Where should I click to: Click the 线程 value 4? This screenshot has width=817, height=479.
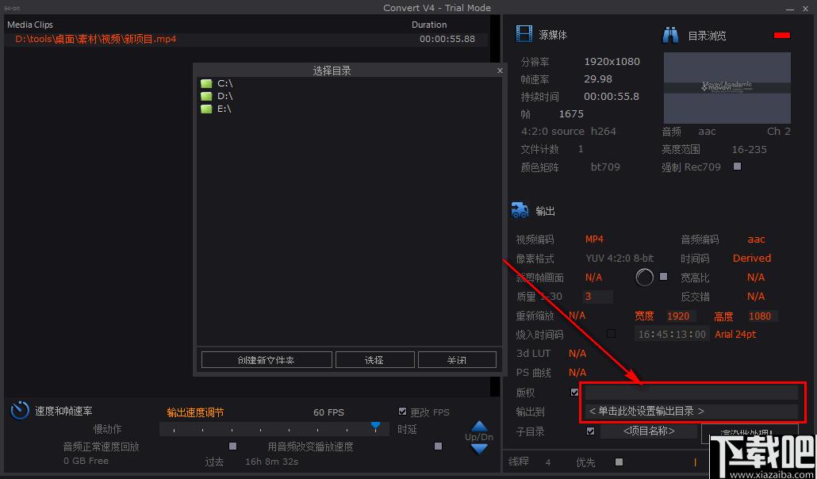click(x=547, y=462)
